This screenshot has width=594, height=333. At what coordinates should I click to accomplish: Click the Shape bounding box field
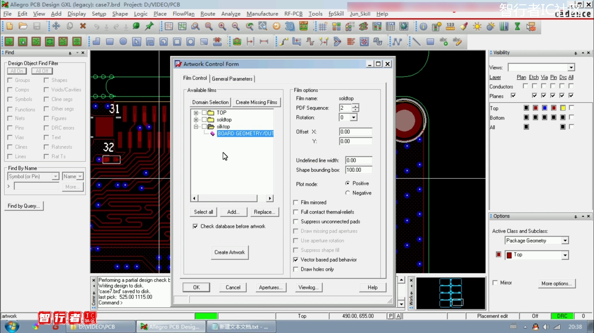pos(358,170)
